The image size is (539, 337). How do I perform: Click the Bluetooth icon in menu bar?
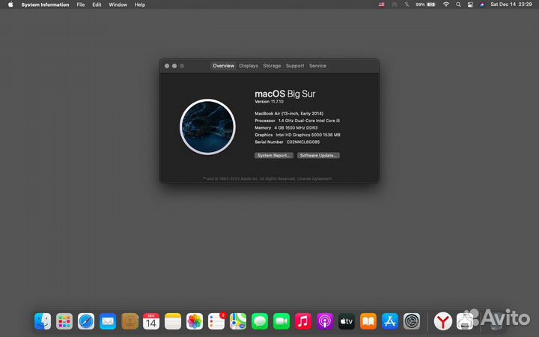(407, 4)
